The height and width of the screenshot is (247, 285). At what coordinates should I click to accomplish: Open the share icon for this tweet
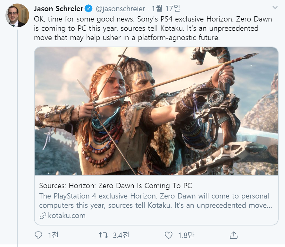coord(234,235)
